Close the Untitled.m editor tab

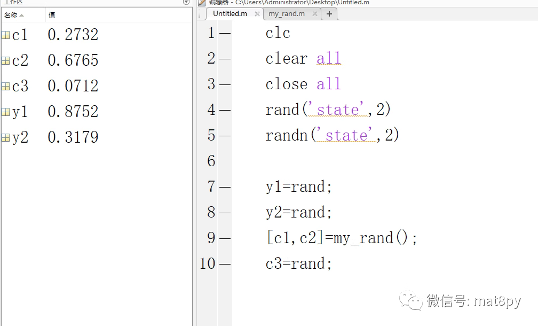tap(257, 14)
